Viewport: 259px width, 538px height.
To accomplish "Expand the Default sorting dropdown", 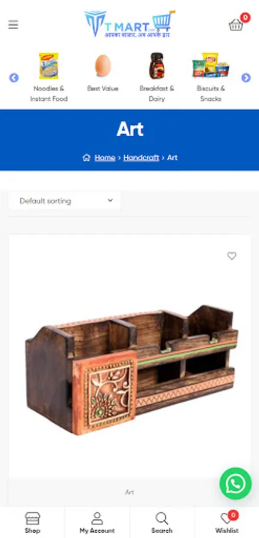I will coord(64,201).
